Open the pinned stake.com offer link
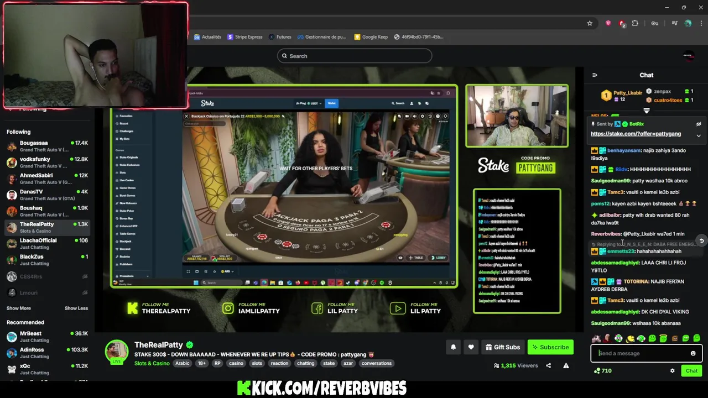This screenshot has width=708, height=398. 636,134
